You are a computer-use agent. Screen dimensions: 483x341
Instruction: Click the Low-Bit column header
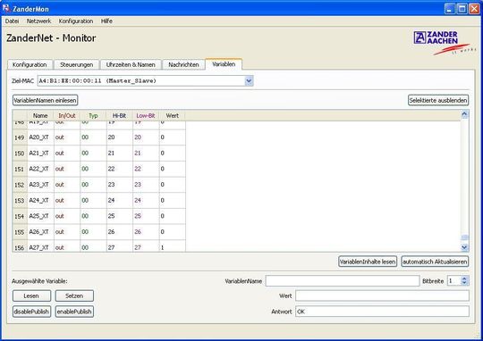pos(146,116)
